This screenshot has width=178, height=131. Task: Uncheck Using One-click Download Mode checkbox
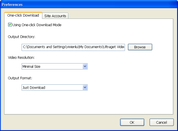[10, 24]
